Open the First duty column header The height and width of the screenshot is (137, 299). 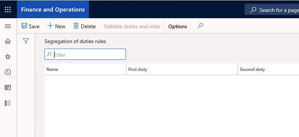click(182, 69)
